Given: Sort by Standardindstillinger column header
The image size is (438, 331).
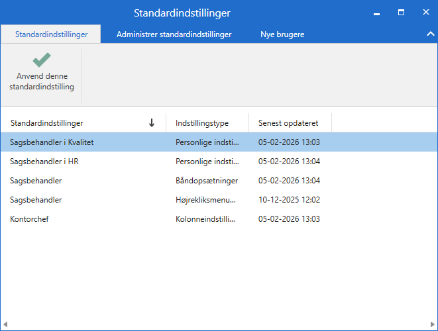Looking at the screenshot, I should (x=83, y=122).
